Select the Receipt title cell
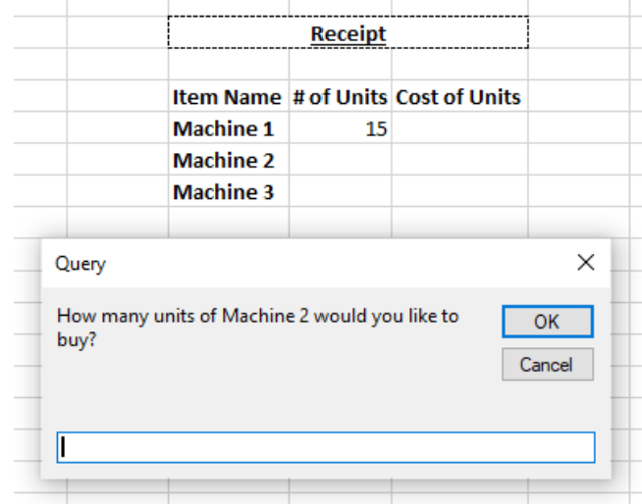642x504 pixels. pos(348,32)
